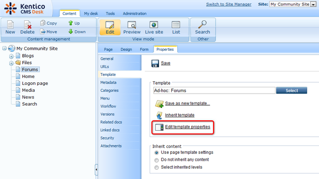This screenshot has height=179, width=319.
Task: Select the Forums item in content tree
Action: 30,70
